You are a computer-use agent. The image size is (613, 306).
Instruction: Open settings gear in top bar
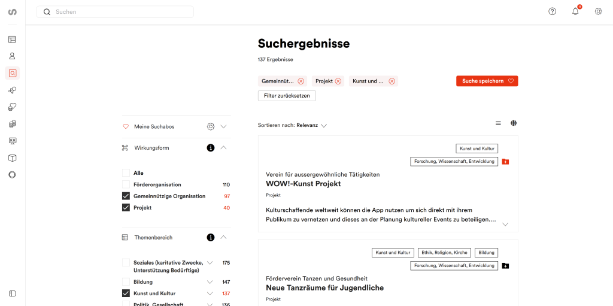pos(598,11)
